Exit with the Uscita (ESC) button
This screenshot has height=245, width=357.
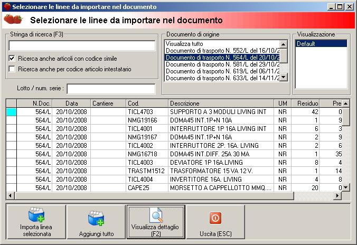coord(215,222)
